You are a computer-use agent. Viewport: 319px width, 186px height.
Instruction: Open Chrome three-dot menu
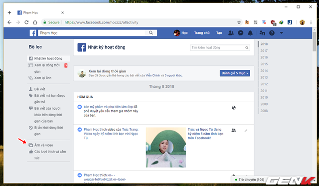click(311, 22)
